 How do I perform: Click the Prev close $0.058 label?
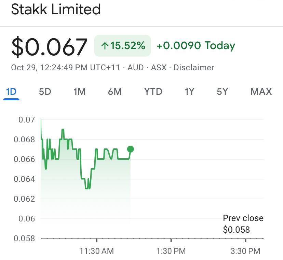[243, 224]
